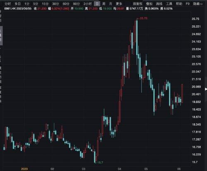Open the 工具 tools menu
Screen dimensions: 207x171
(x=169, y=4)
